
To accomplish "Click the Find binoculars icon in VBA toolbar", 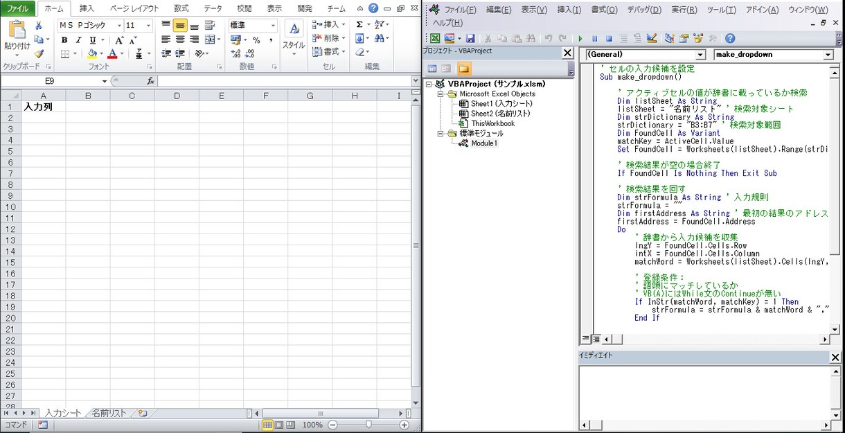I will coord(530,39).
